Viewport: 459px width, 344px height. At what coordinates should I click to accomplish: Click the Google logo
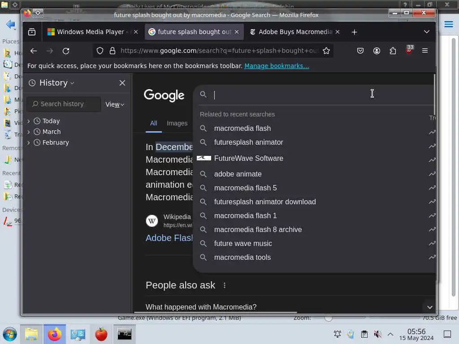coord(164,95)
